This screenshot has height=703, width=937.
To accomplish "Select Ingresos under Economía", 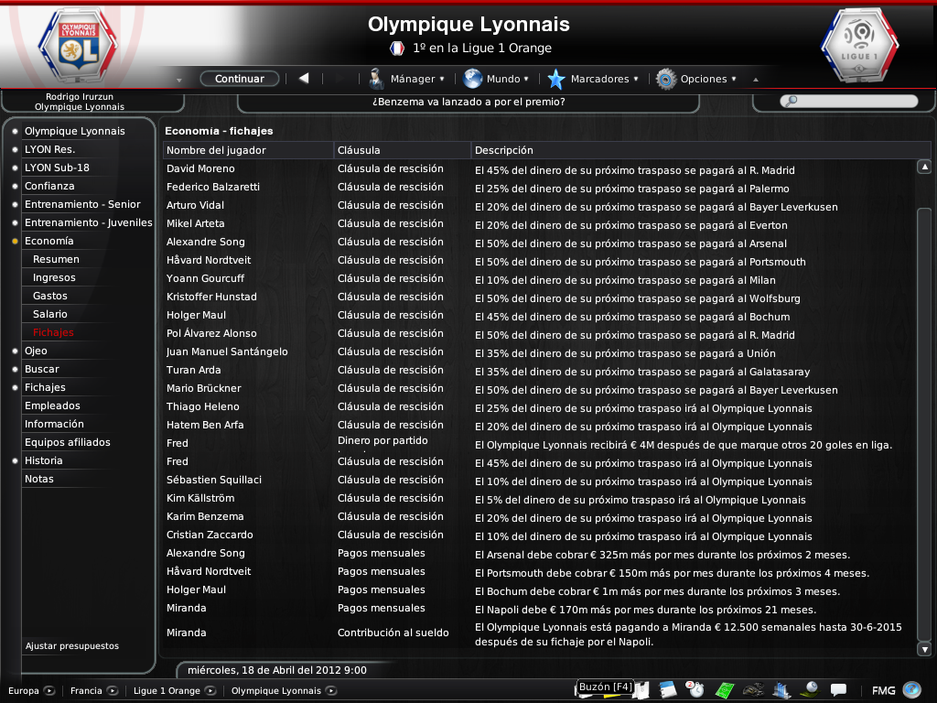I will point(54,277).
